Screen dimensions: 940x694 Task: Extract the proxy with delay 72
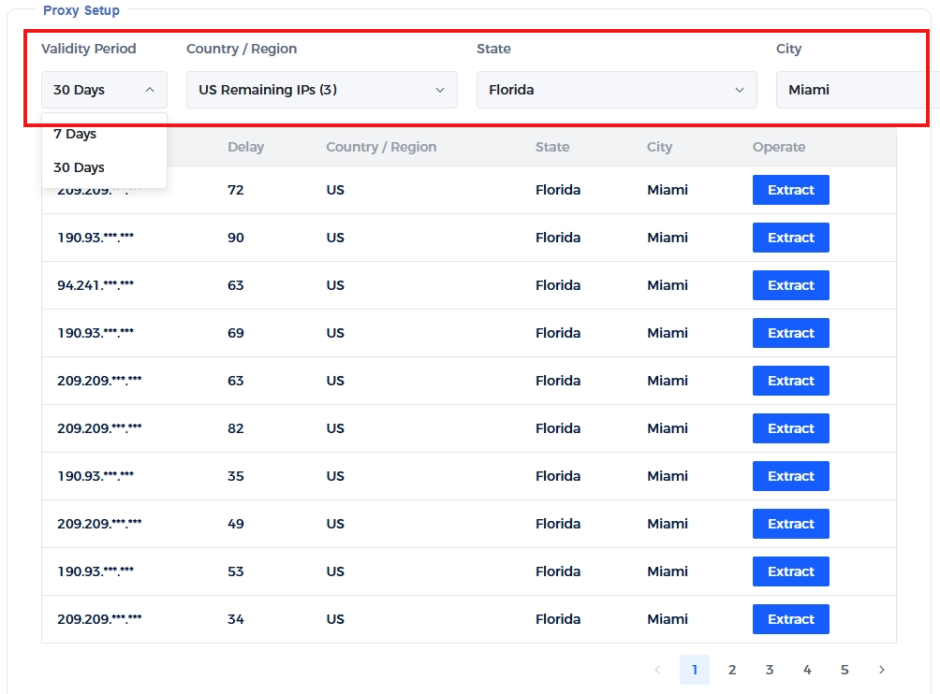pyautogui.click(x=790, y=190)
